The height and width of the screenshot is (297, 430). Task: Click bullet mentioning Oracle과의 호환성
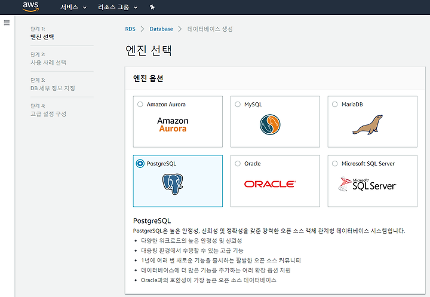coord(208,280)
